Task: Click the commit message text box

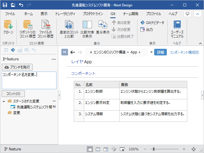Action: click(x=29, y=81)
